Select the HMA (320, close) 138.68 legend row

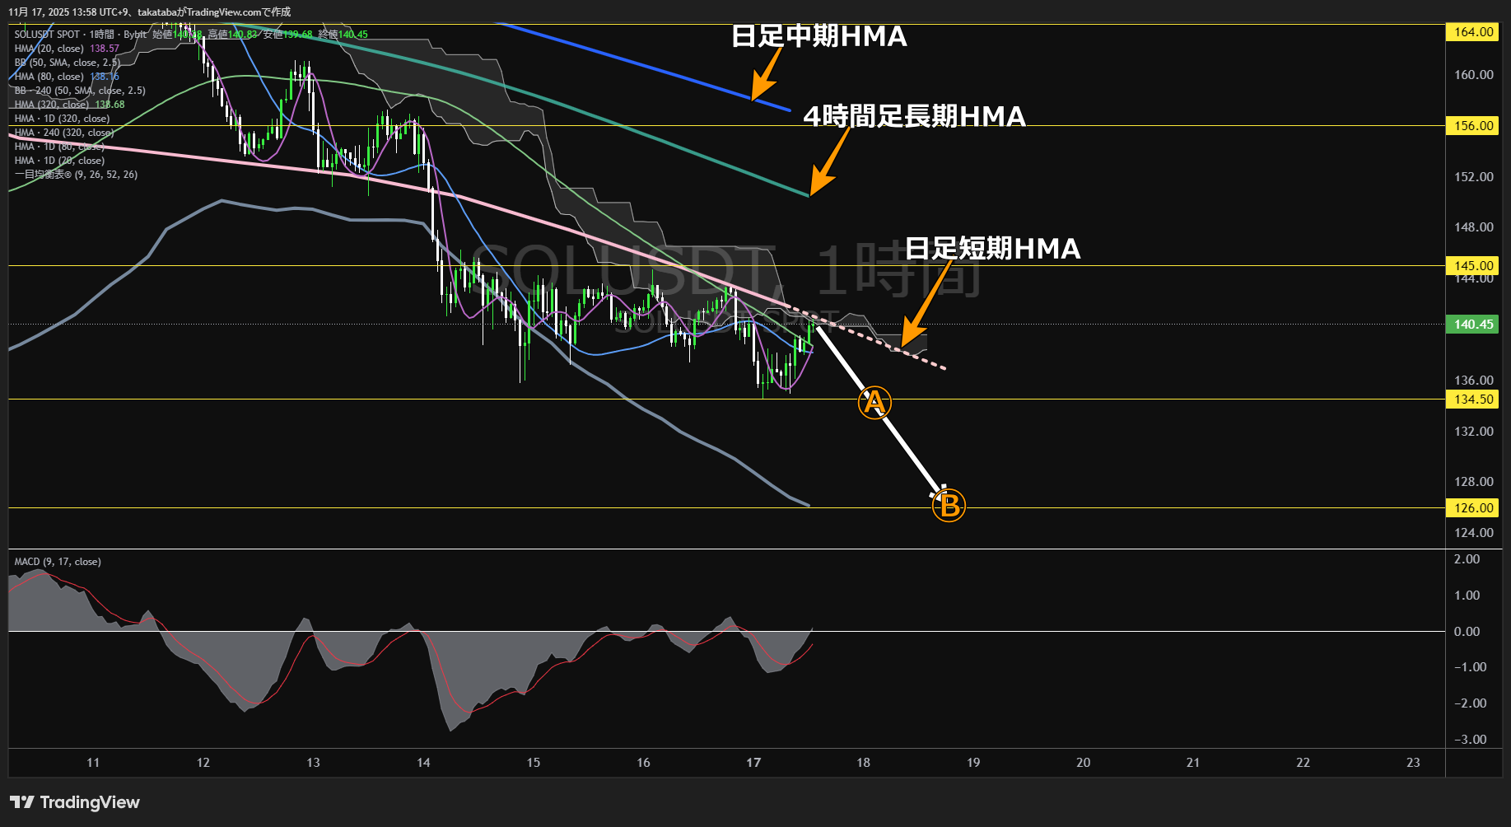pos(69,105)
